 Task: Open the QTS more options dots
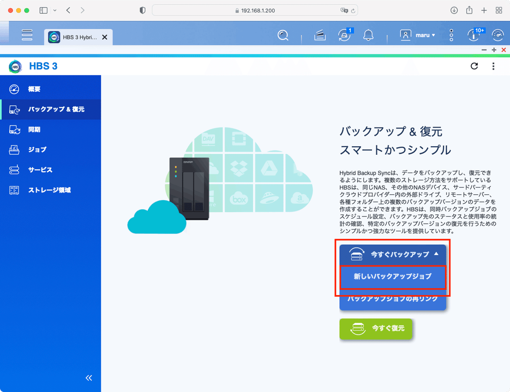451,35
